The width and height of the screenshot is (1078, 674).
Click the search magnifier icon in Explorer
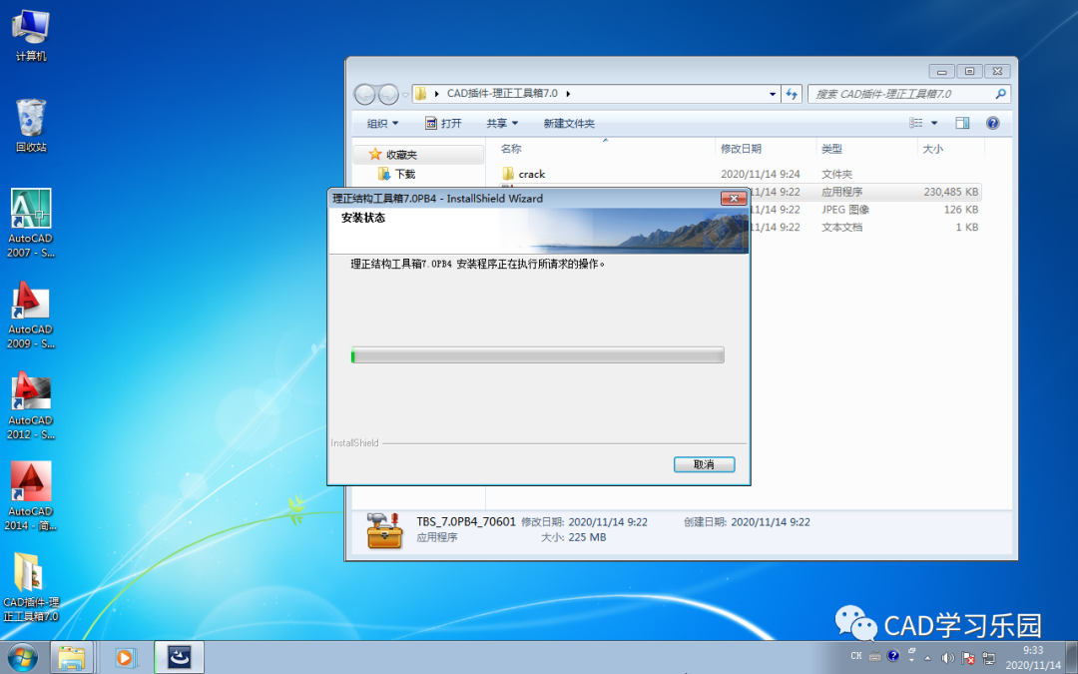[x=1000, y=94]
